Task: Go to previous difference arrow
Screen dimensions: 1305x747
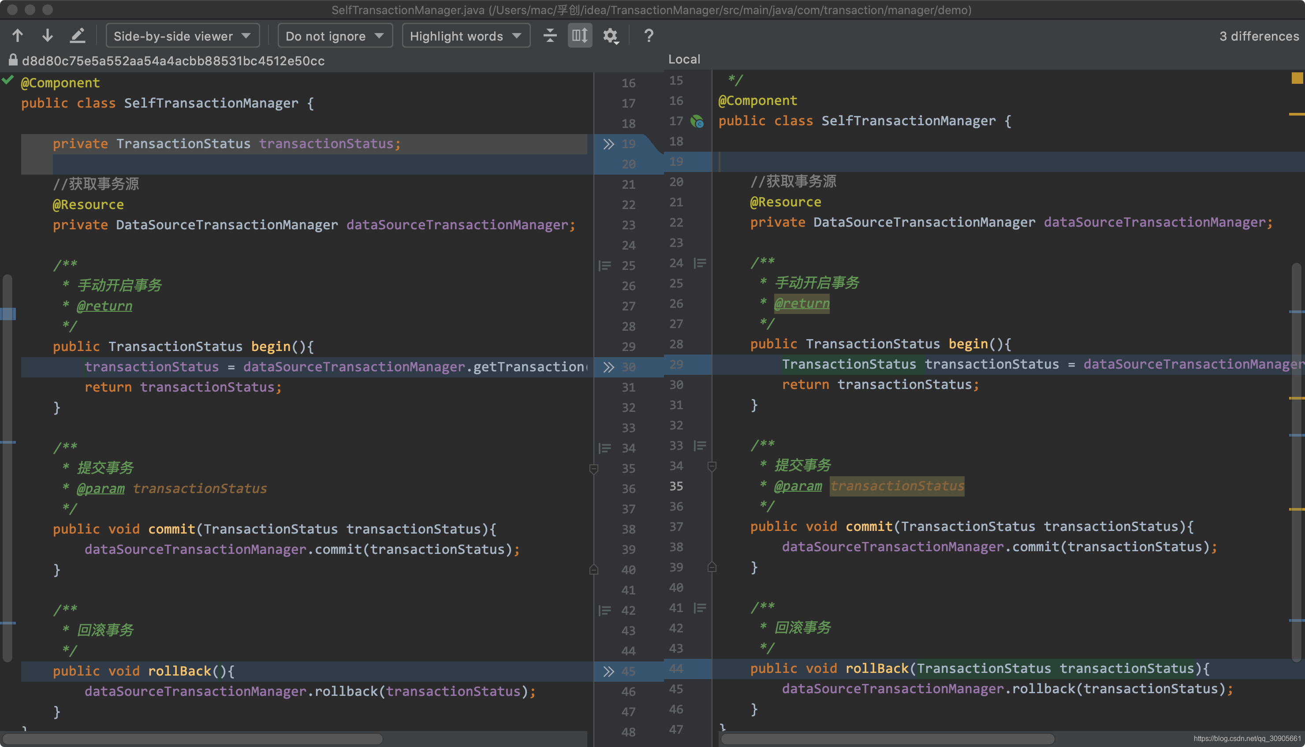Action: click(x=18, y=36)
